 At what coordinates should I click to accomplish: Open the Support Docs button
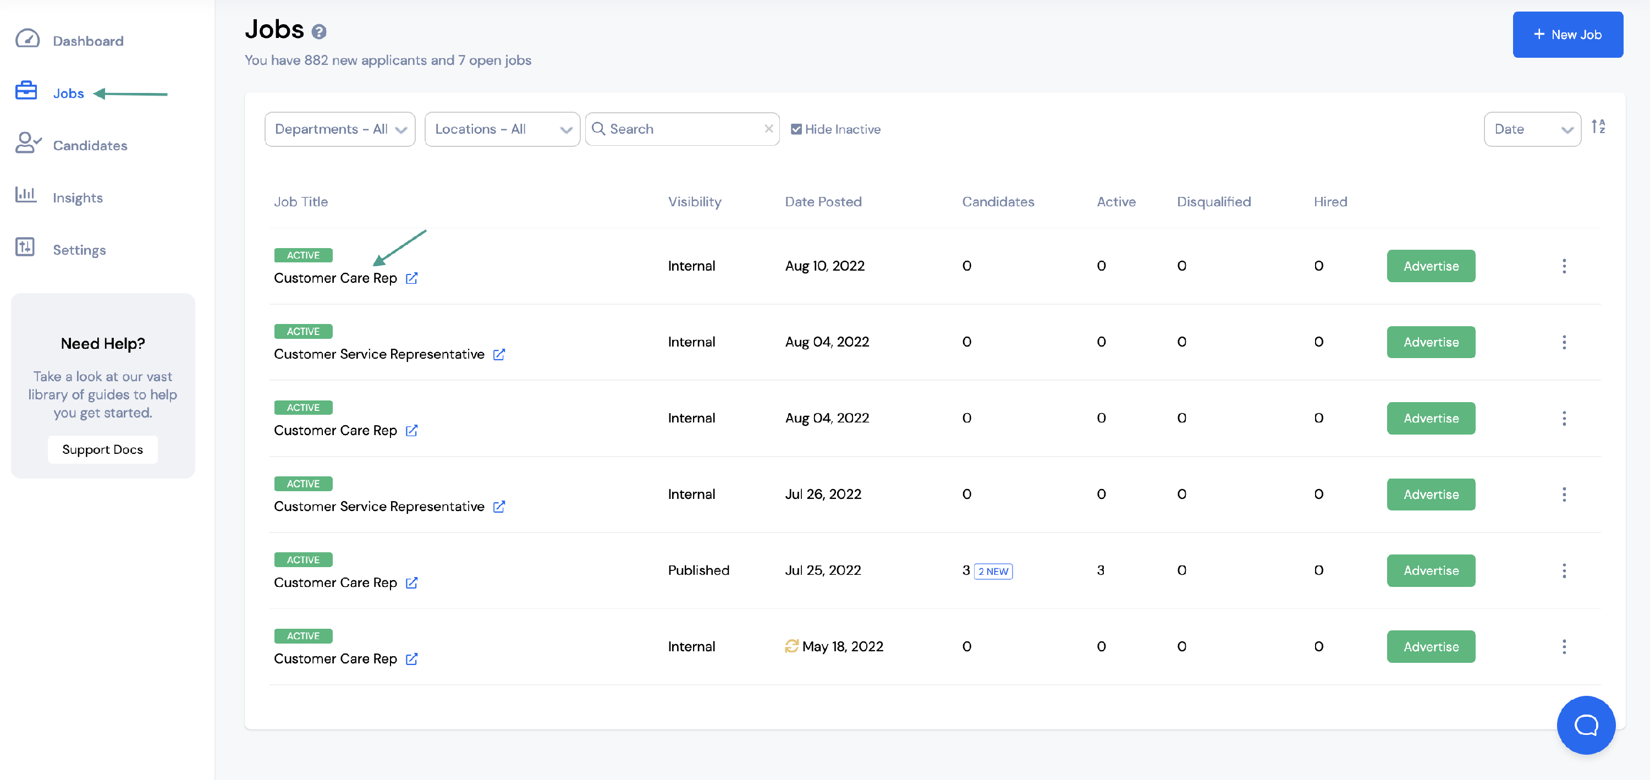coord(102,449)
